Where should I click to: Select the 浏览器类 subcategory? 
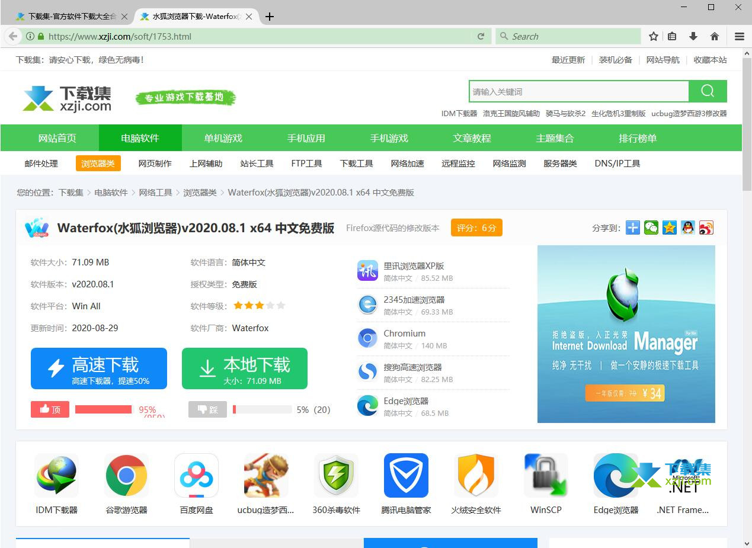point(98,164)
